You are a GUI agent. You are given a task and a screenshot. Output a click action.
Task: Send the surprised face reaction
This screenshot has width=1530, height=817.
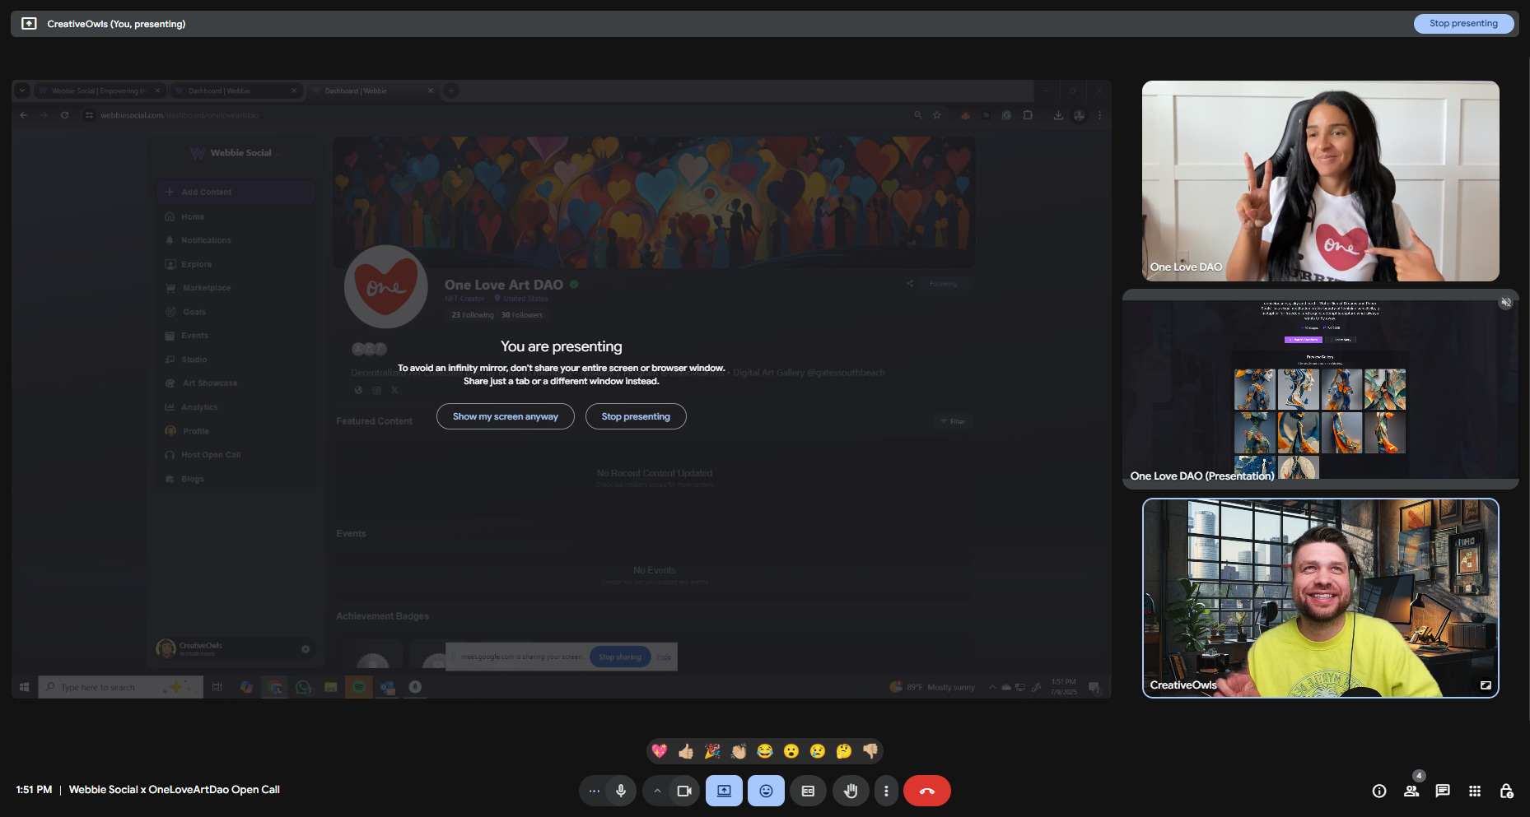791,750
